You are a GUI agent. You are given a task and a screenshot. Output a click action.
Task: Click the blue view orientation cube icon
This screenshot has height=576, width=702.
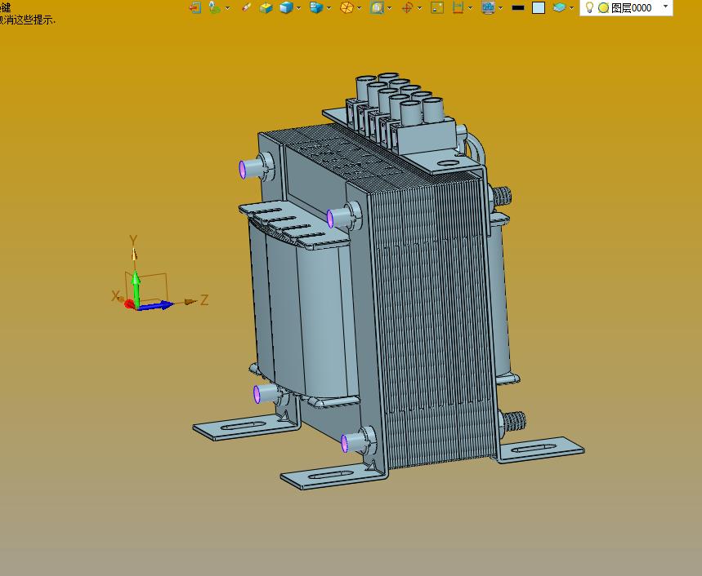pos(316,7)
